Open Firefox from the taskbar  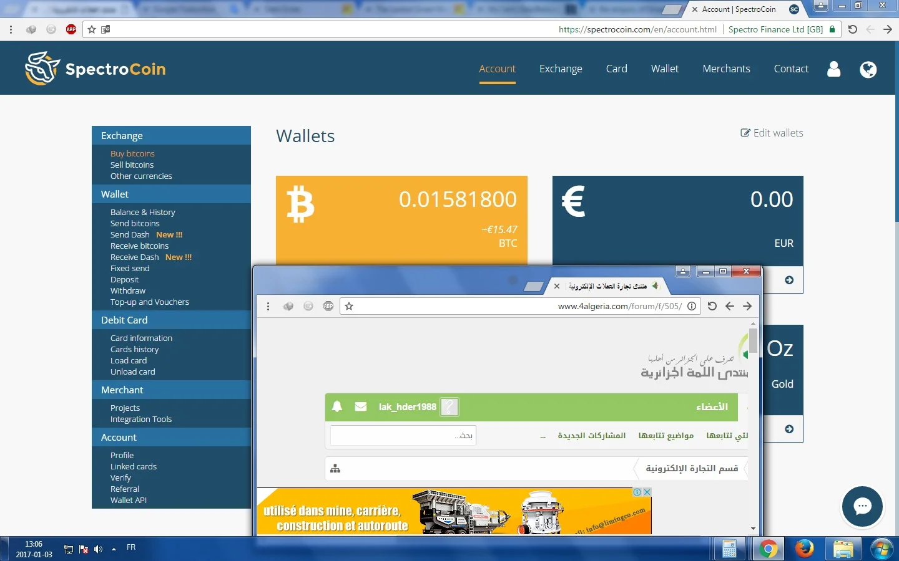click(805, 549)
